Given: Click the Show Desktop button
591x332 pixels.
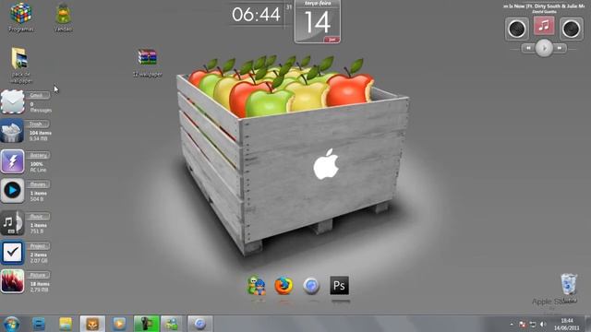Looking at the screenshot, I should pos(587,324).
